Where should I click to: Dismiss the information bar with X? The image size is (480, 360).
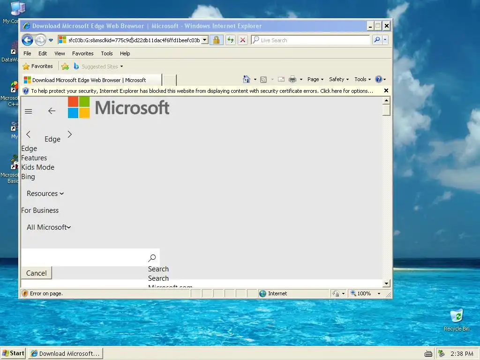(386, 90)
